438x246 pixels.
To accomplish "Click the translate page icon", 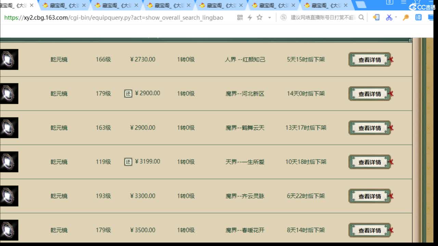I will [418, 17].
